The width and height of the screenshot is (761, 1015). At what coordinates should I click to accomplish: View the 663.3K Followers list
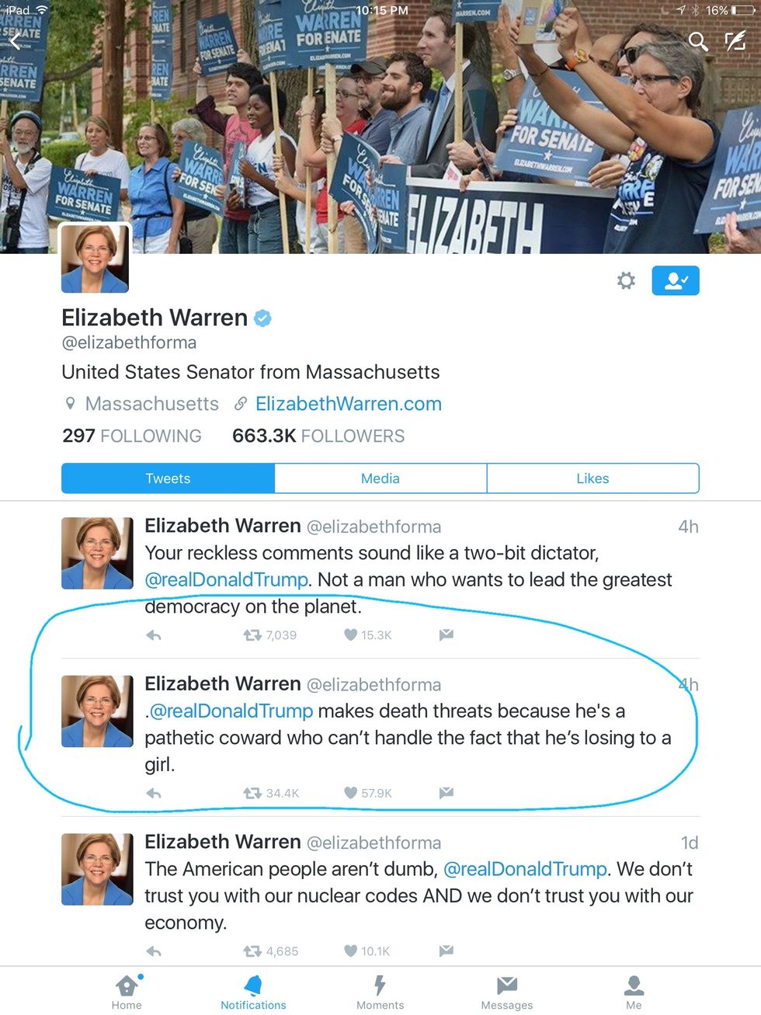(318, 436)
